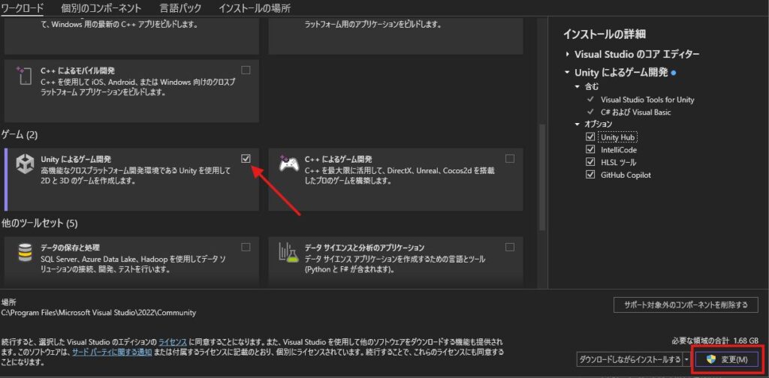Click the インストールの詳細 heading
The height and width of the screenshot is (378, 769).
click(605, 34)
